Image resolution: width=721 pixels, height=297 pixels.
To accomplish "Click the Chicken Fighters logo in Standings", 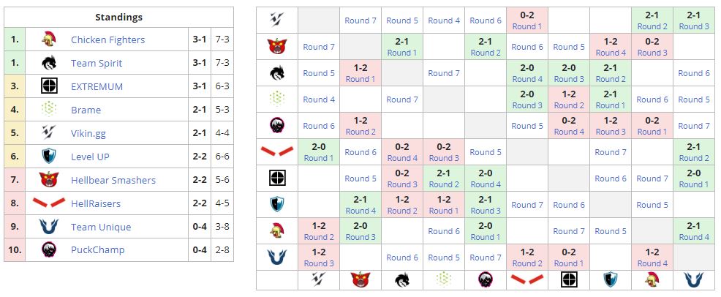I will pyautogui.click(x=49, y=40).
